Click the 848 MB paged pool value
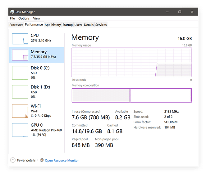 tap(81, 145)
